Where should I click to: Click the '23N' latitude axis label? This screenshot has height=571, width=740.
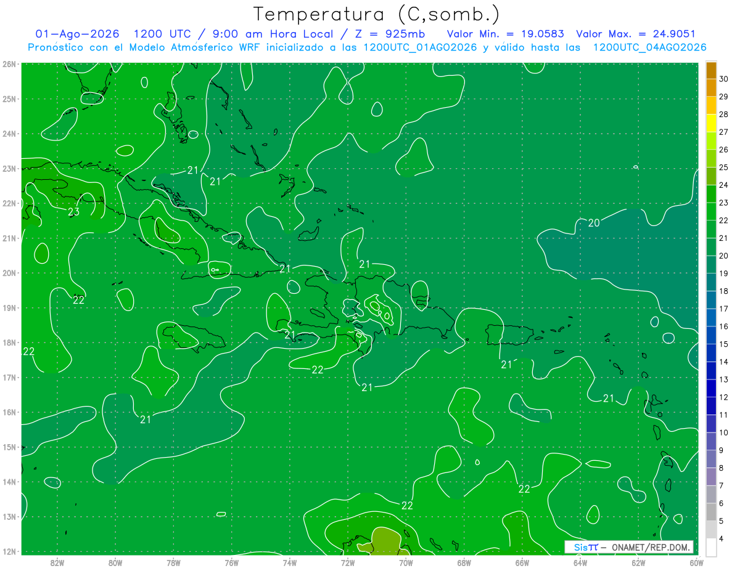[x=9, y=168]
